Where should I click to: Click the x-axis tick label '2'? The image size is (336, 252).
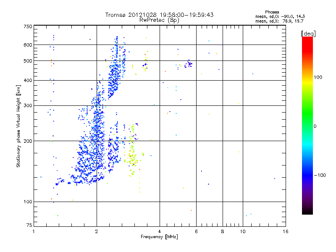pos(97,231)
